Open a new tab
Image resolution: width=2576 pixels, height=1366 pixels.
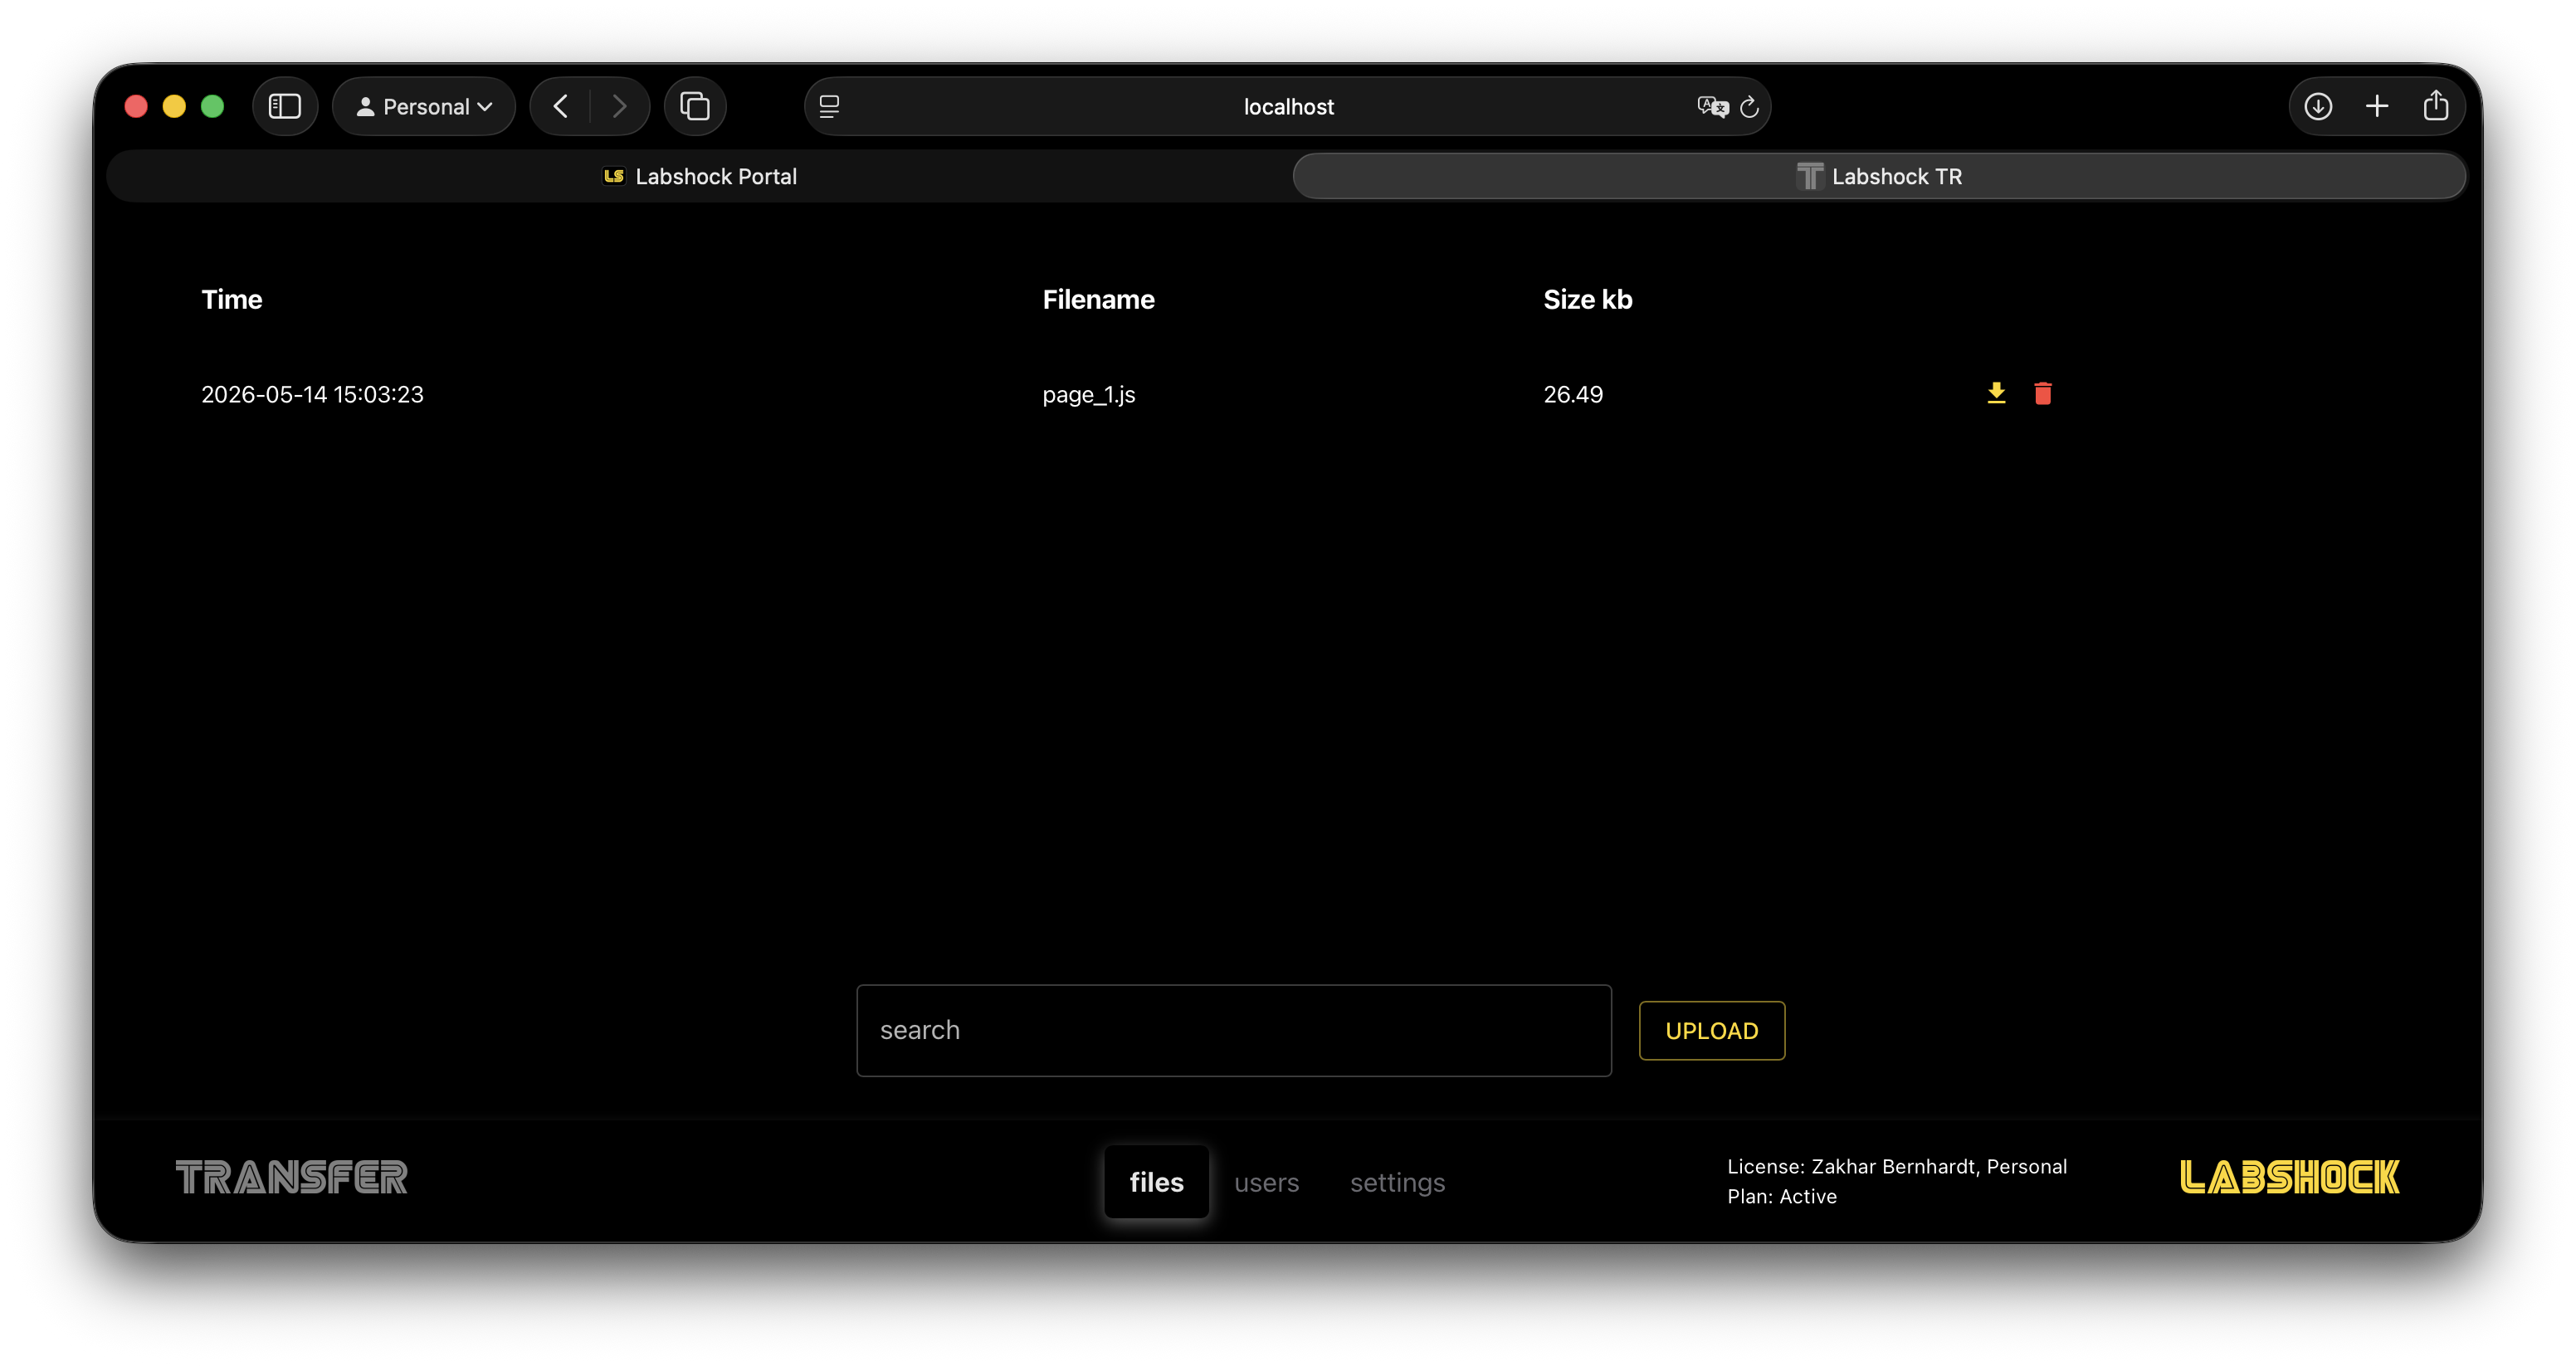pos(2377,106)
